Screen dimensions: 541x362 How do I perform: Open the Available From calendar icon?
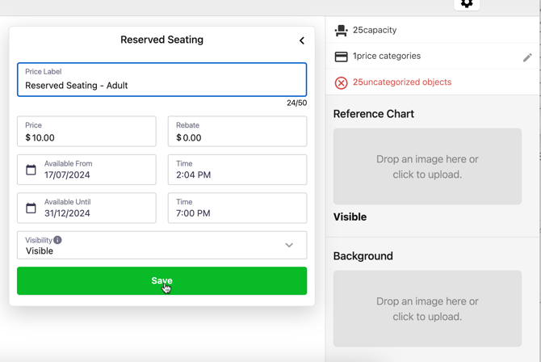click(x=31, y=170)
